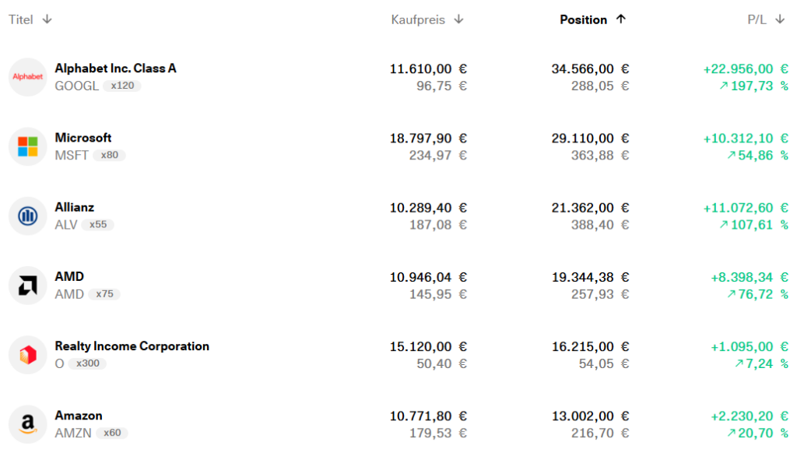
Task: Click the Alphabet company logo icon
Action: 28,77
